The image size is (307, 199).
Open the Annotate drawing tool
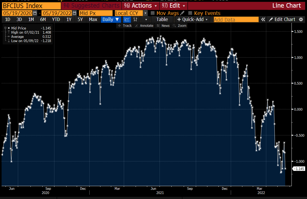click(x=144, y=25)
